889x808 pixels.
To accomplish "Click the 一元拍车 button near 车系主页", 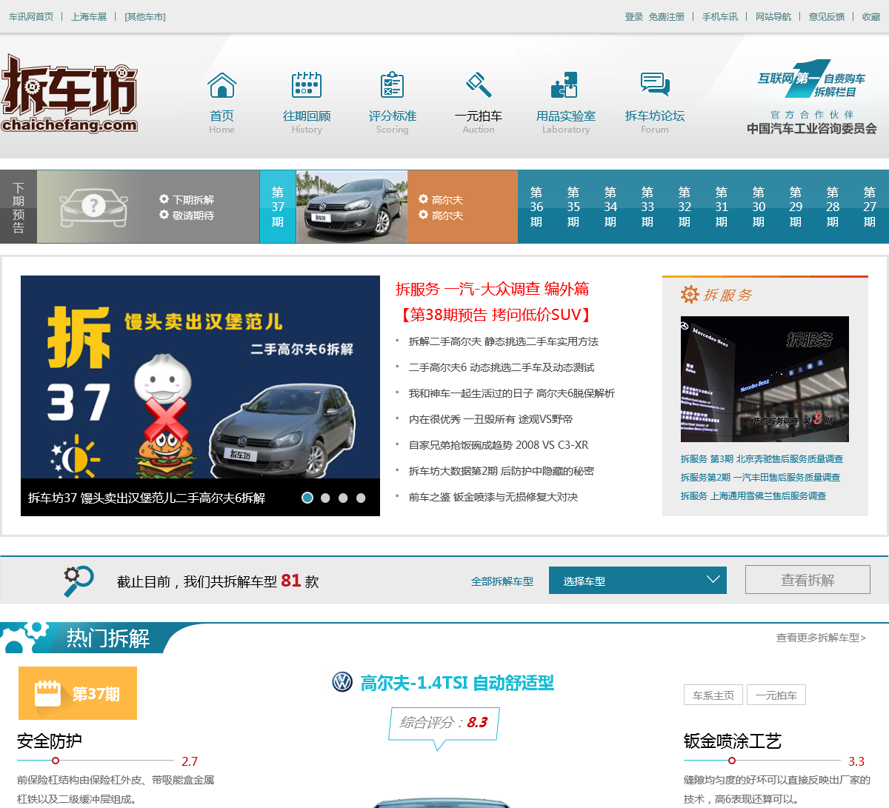I will [x=776, y=695].
